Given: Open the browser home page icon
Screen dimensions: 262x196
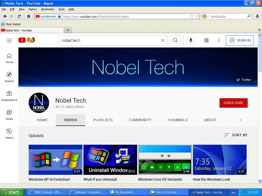Looking at the screenshot, I should (29, 16).
